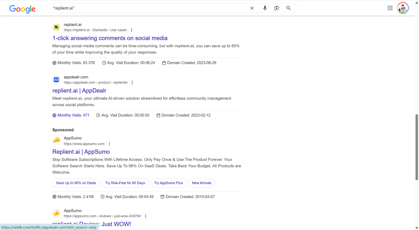
Task: Click 'Domain Created: 2023-08-29' text
Action: pyautogui.click(x=192, y=63)
